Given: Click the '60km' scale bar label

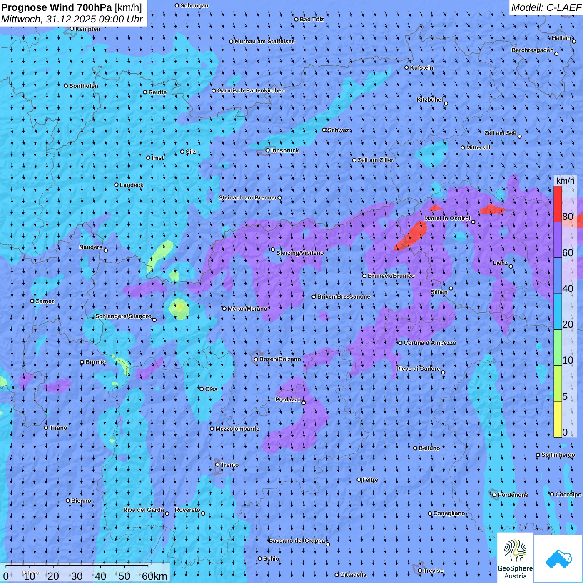Looking at the screenshot, I should tap(154, 576).
